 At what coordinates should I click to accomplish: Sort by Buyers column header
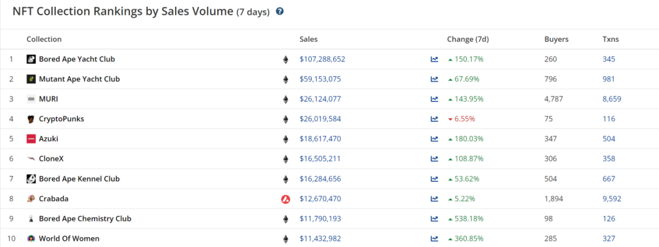(556, 39)
